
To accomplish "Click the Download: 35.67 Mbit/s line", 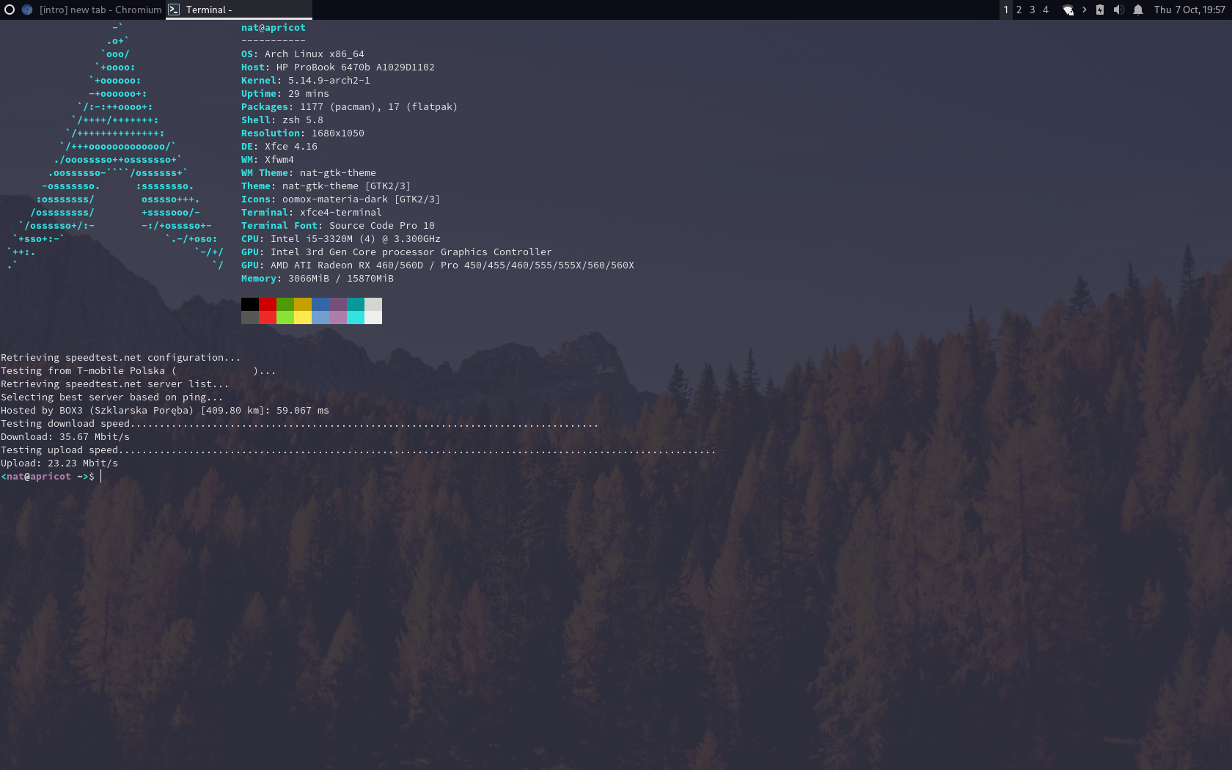I will (65, 437).
